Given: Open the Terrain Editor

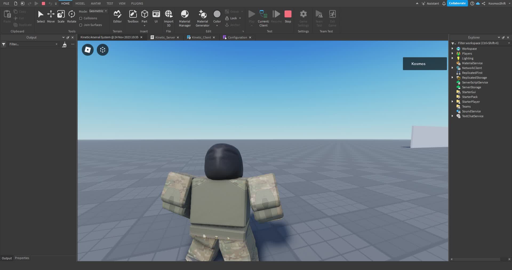Looking at the screenshot, I should point(117,17).
